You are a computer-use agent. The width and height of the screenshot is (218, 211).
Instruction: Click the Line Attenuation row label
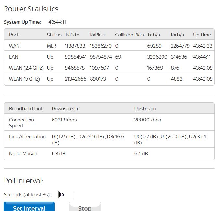(x=27, y=137)
